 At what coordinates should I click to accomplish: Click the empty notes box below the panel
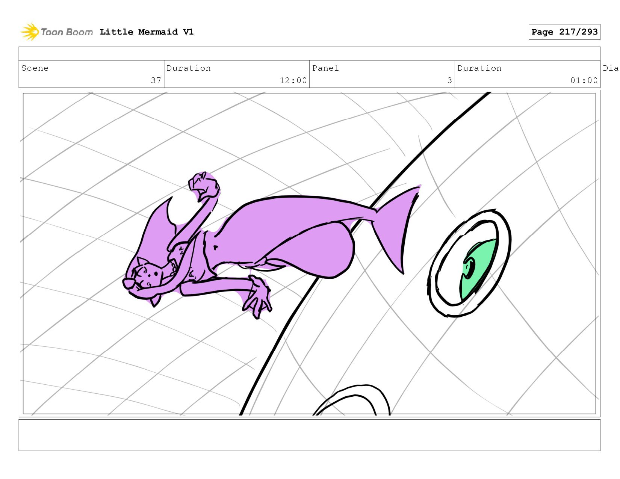(x=309, y=435)
